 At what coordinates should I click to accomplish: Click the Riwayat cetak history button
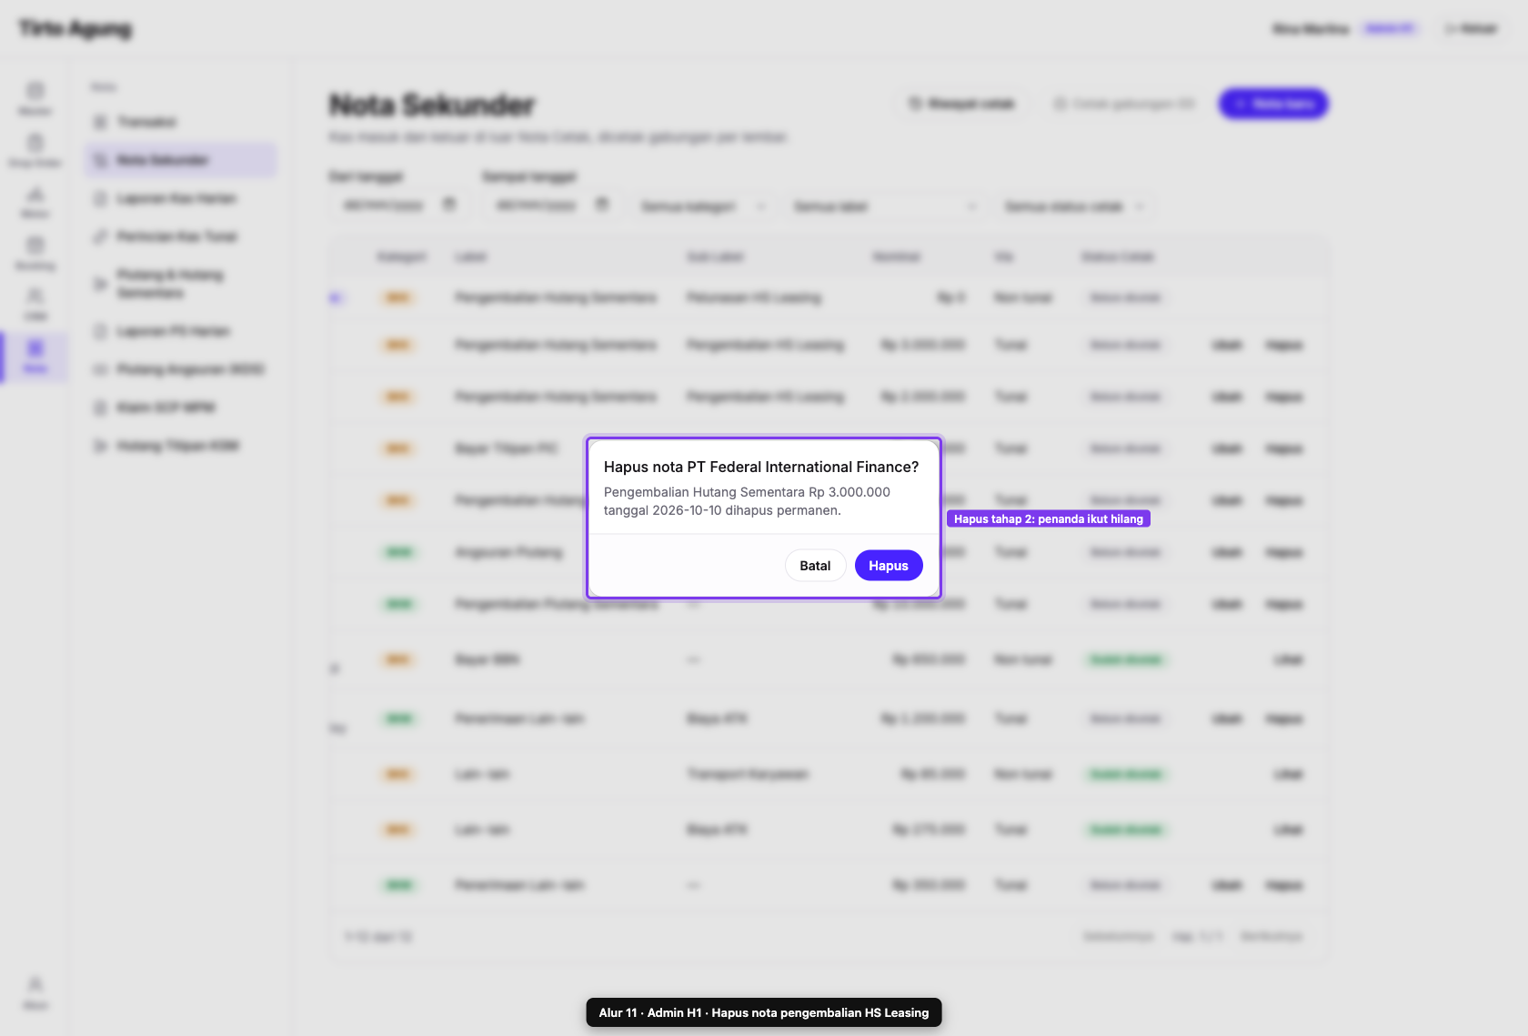962,104
